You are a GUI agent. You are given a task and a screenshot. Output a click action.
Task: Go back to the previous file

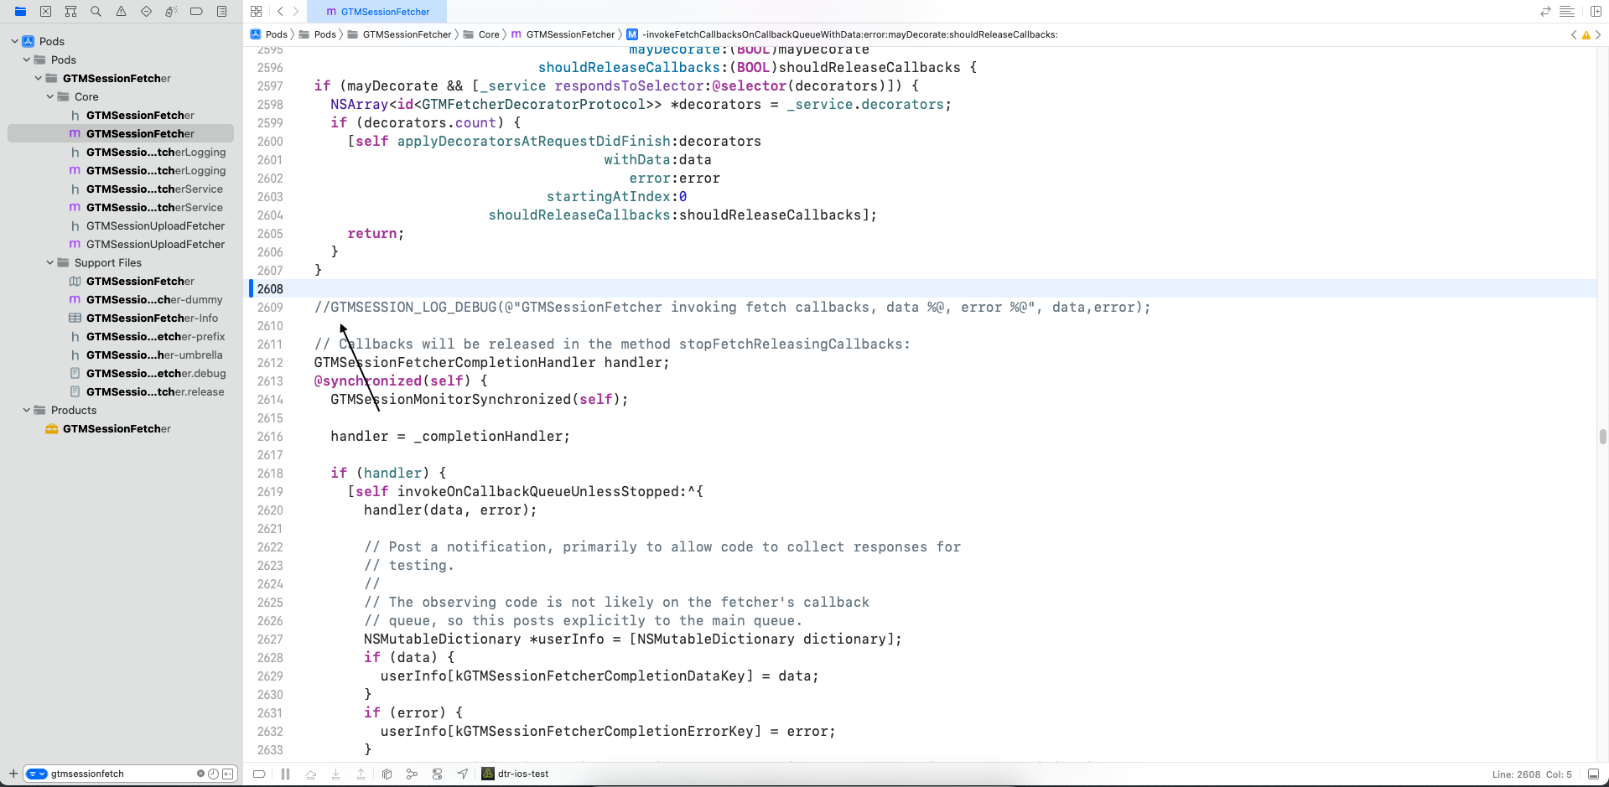coord(280,12)
